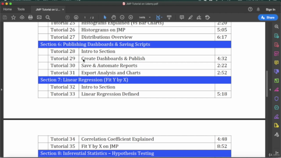Click 'Distributions Overview' text

coord(107,37)
